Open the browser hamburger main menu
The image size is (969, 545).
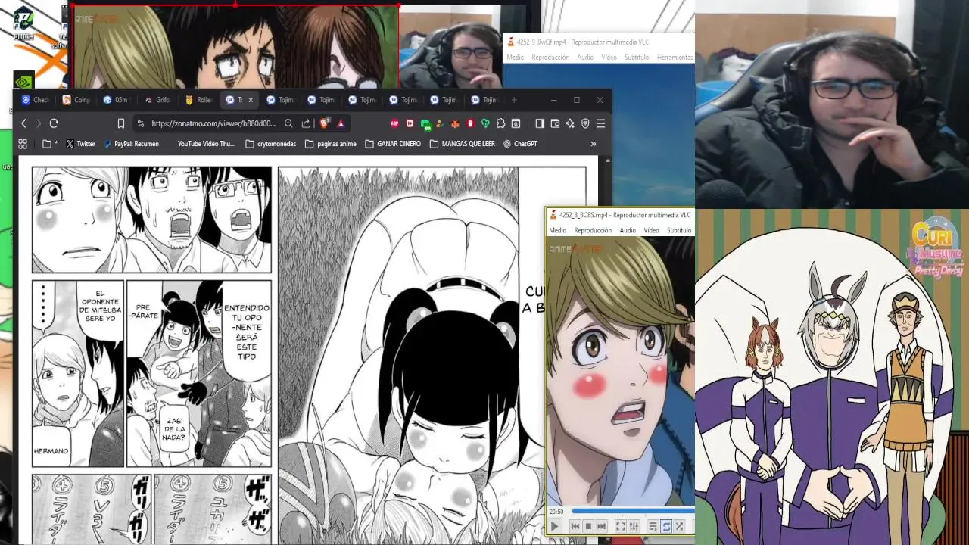(600, 123)
